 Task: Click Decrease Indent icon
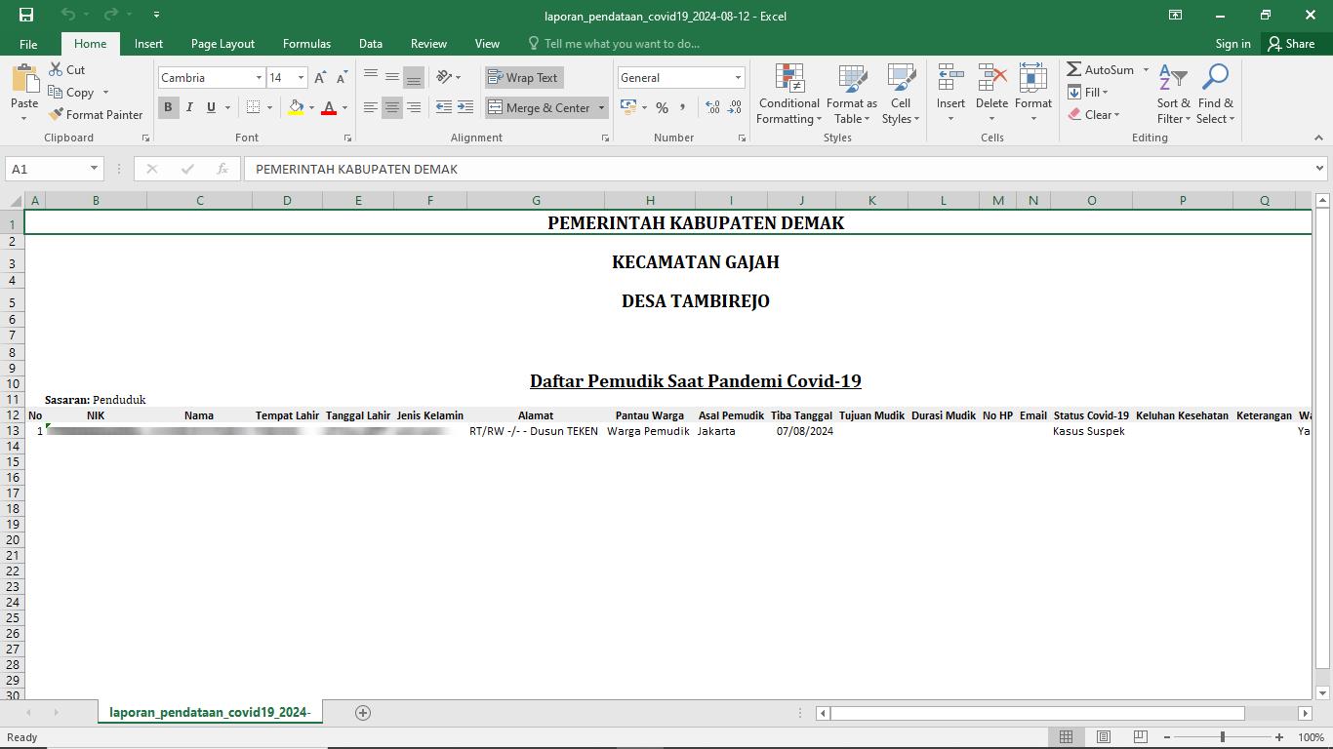point(444,107)
